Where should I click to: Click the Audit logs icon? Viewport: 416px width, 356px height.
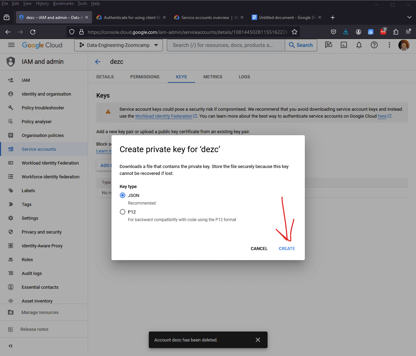[11, 273]
